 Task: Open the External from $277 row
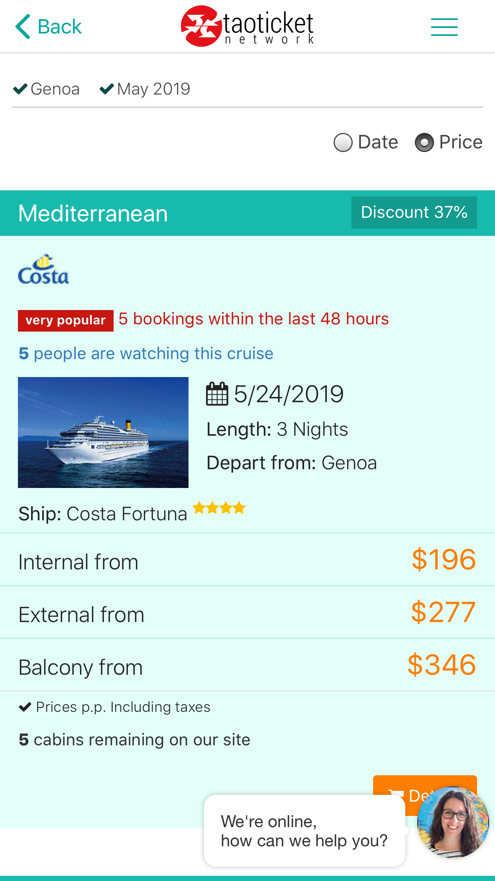click(x=247, y=612)
